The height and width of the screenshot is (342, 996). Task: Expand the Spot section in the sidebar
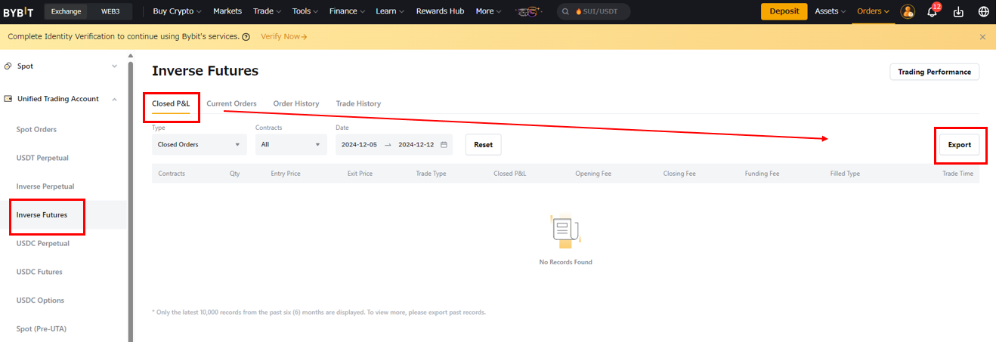(x=114, y=66)
